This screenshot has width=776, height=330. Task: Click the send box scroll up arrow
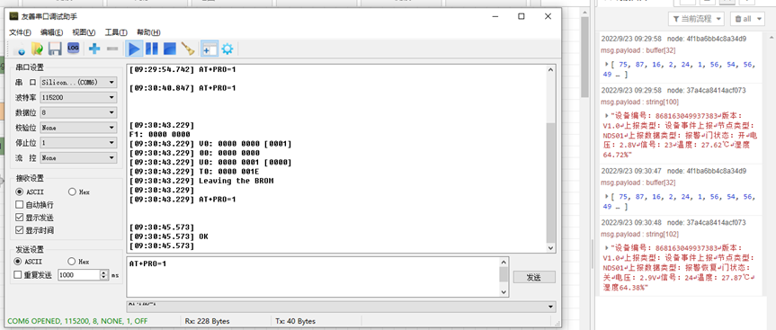(x=504, y=262)
